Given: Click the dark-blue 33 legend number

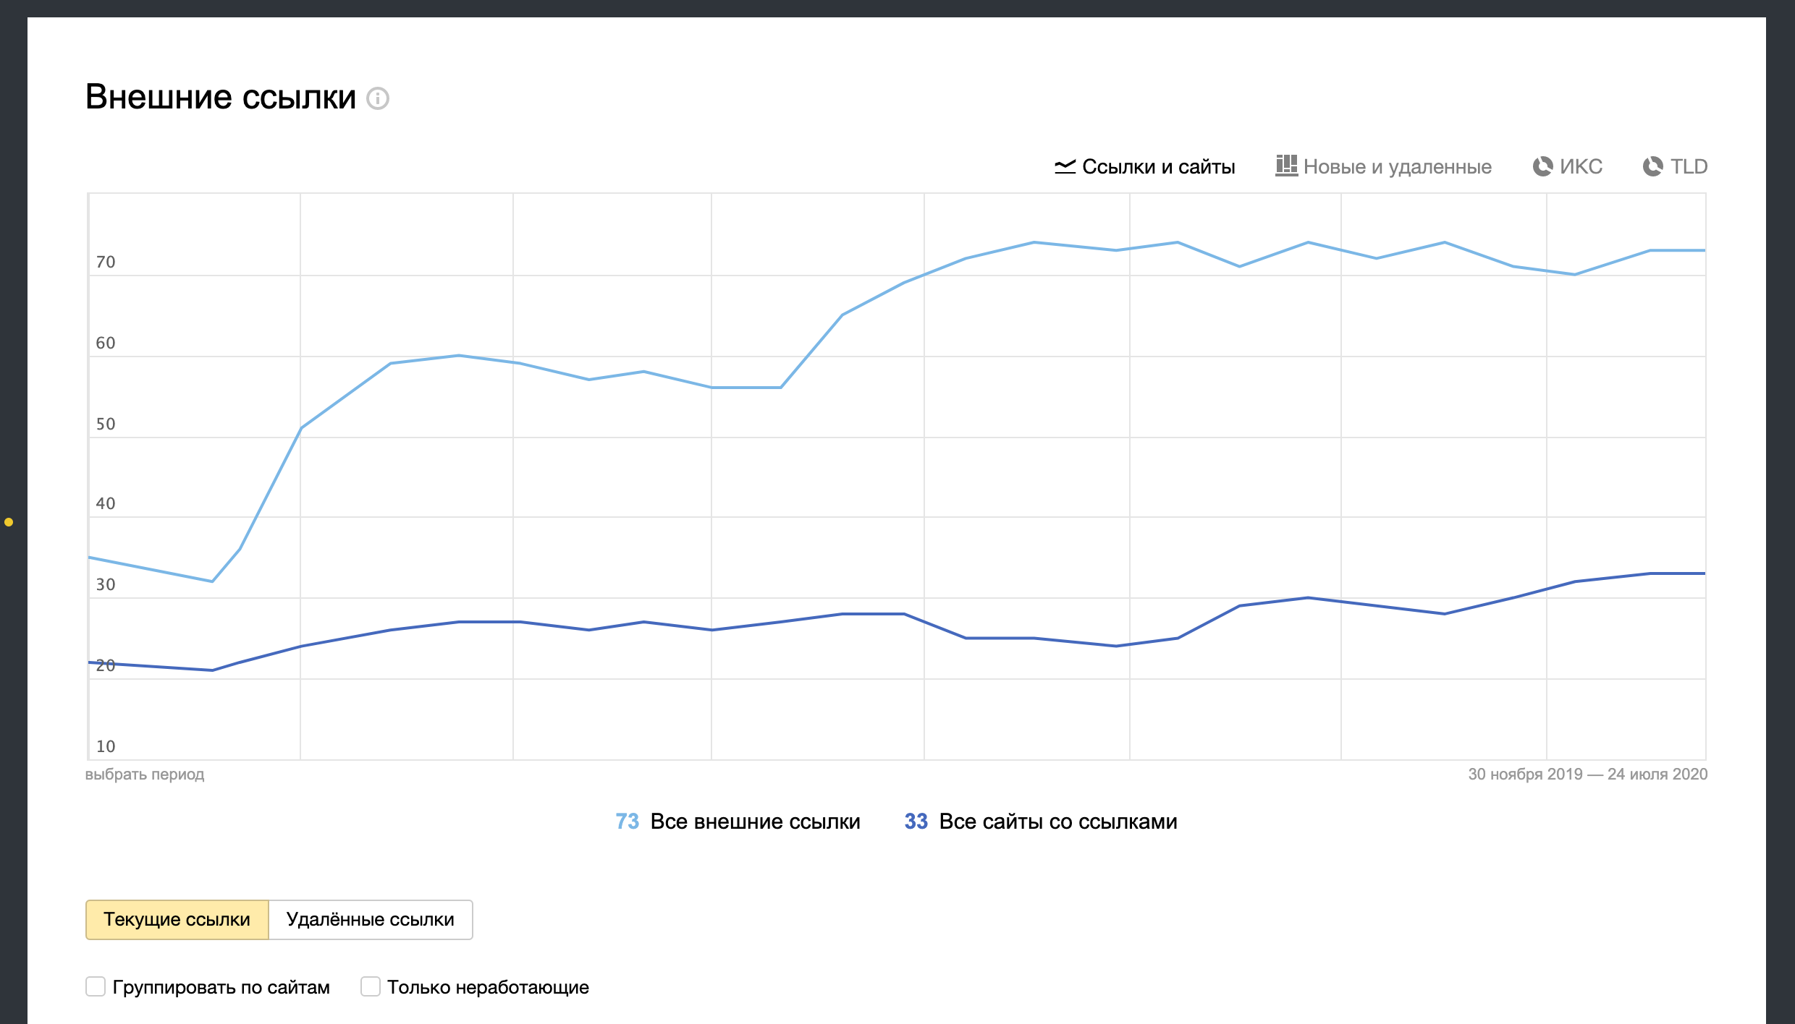Looking at the screenshot, I should pos(916,822).
